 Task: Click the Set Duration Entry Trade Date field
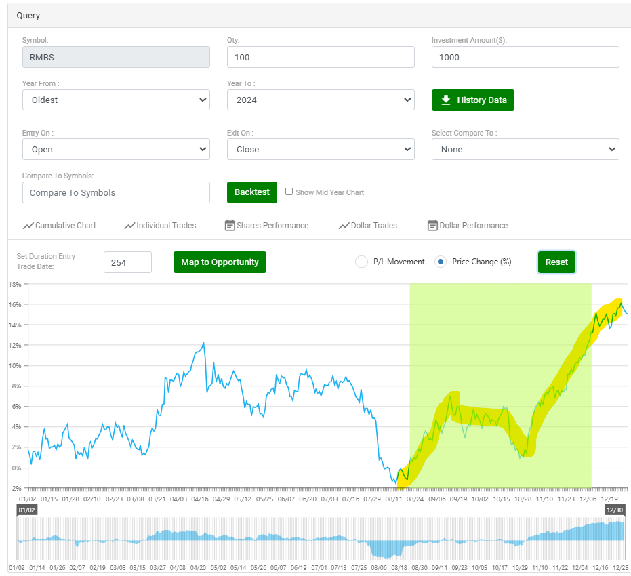pyautogui.click(x=127, y=262)
